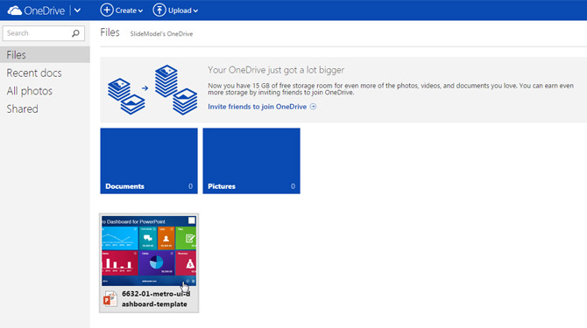Viewport: 587px width, 328px height.
Task: Open the Create menu
Action: pos(122,10)
